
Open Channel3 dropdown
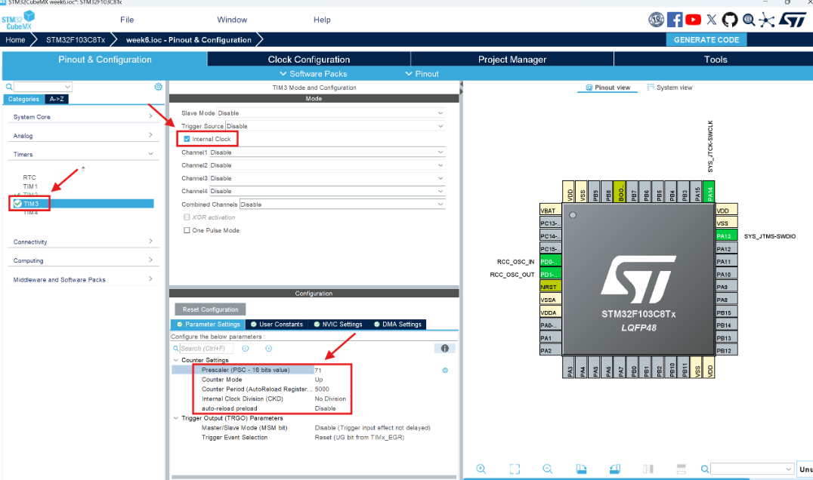coord(327,178)
